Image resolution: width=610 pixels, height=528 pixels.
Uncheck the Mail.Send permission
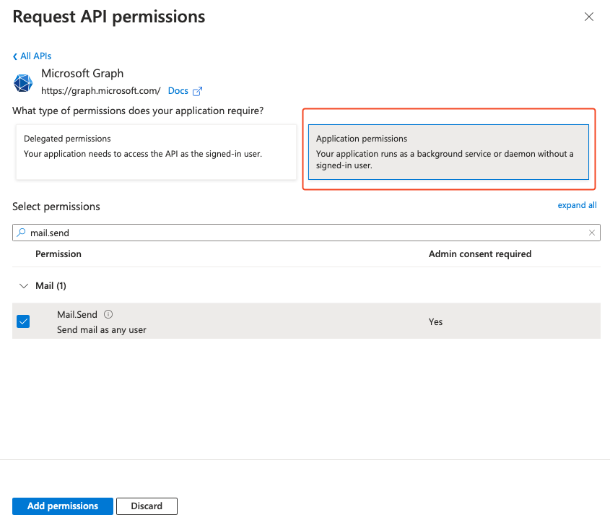click(x=23, y=320)
